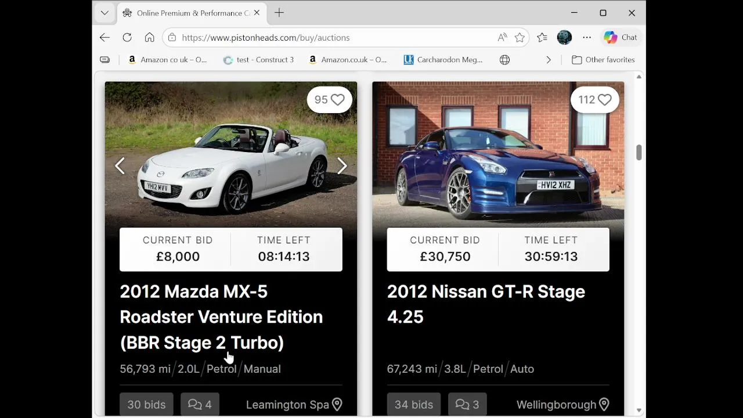Favourite the Nissan GT-R with 112 likes
743x418 pixels.
(595, 100)
